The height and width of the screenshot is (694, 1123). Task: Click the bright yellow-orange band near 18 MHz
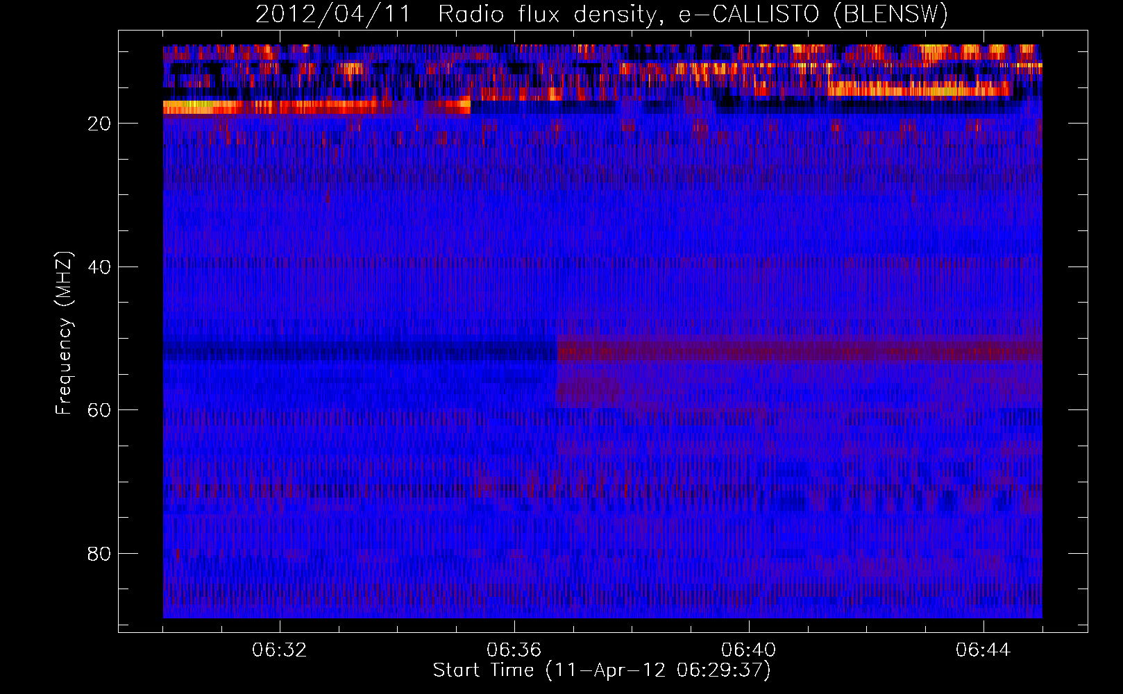(x=316, y=107)
